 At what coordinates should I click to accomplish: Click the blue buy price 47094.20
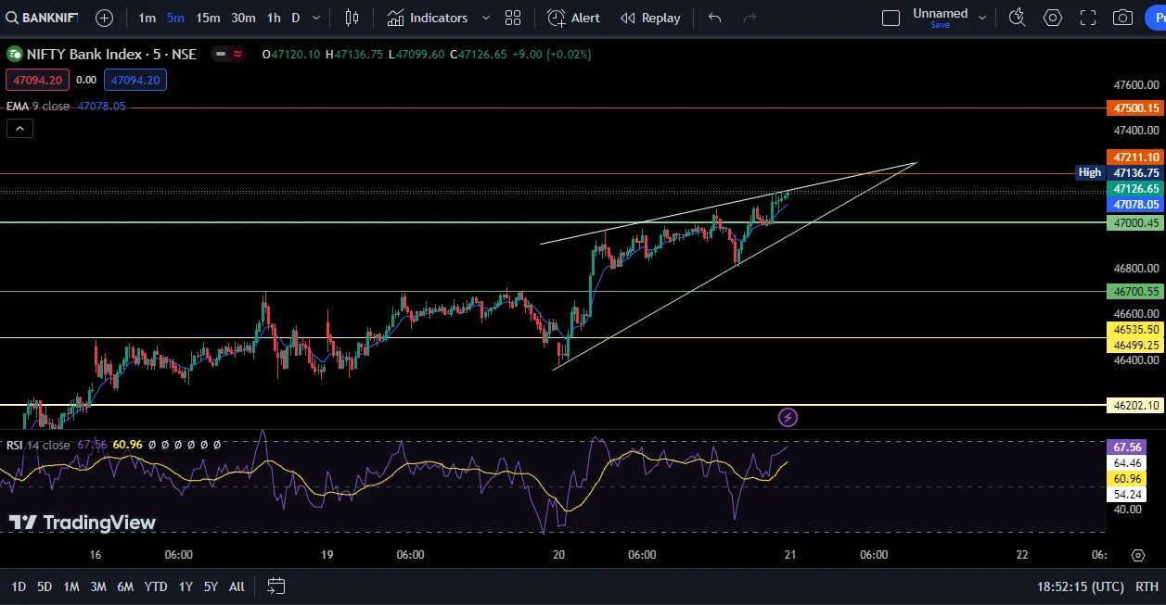coord(135,81)
